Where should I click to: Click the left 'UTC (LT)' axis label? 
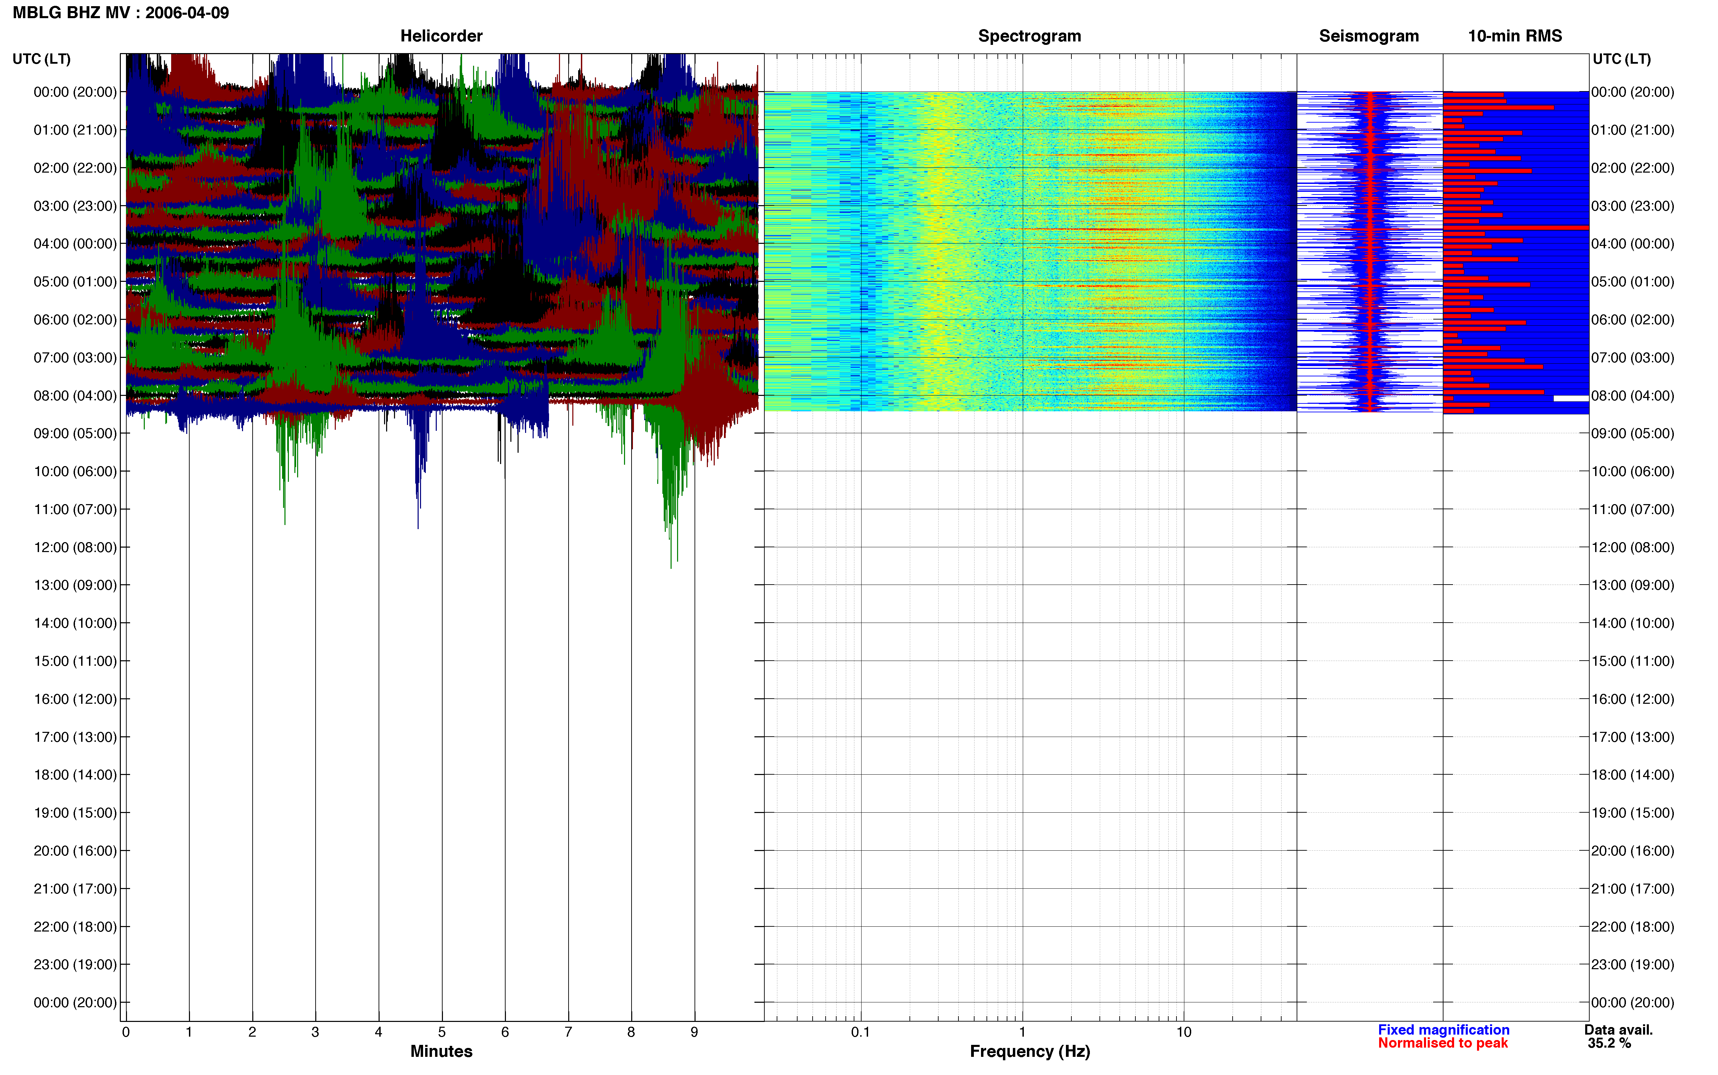(42, 59)
